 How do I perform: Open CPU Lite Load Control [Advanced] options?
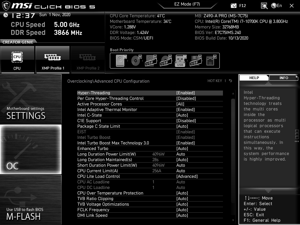[150, 176]
